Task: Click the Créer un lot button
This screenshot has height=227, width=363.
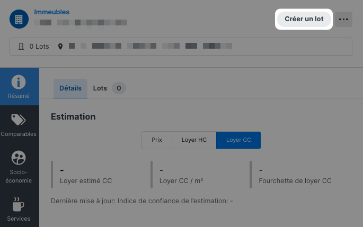Action: tap(304, 19)
